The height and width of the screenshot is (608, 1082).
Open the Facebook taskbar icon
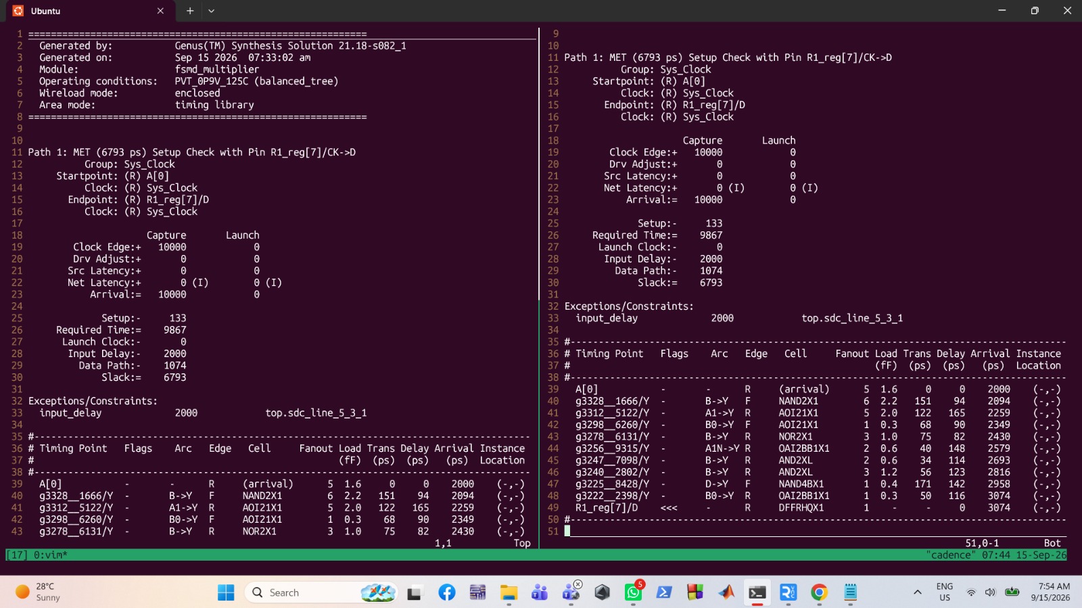tap(447, 593)
